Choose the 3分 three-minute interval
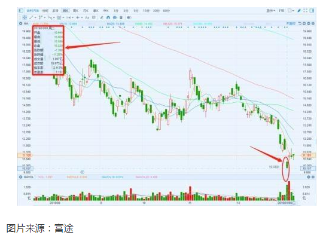Viewport: 320px width, 235px height. pyautogui.click(x=126, y=10)
